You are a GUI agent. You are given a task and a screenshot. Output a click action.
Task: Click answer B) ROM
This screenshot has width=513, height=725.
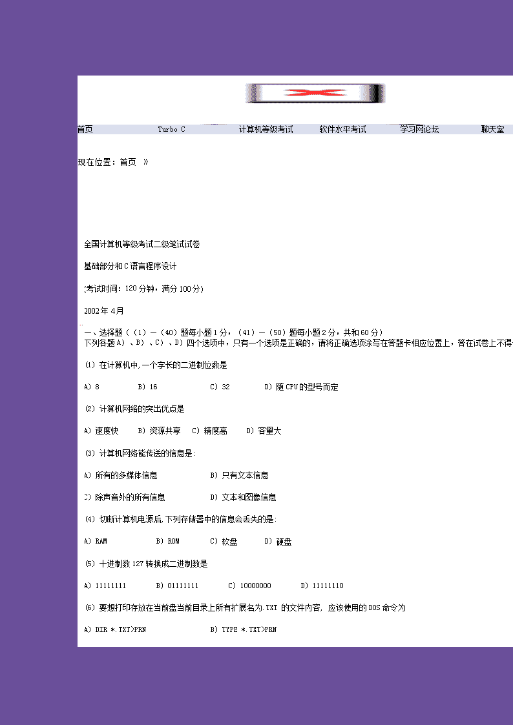167,542
